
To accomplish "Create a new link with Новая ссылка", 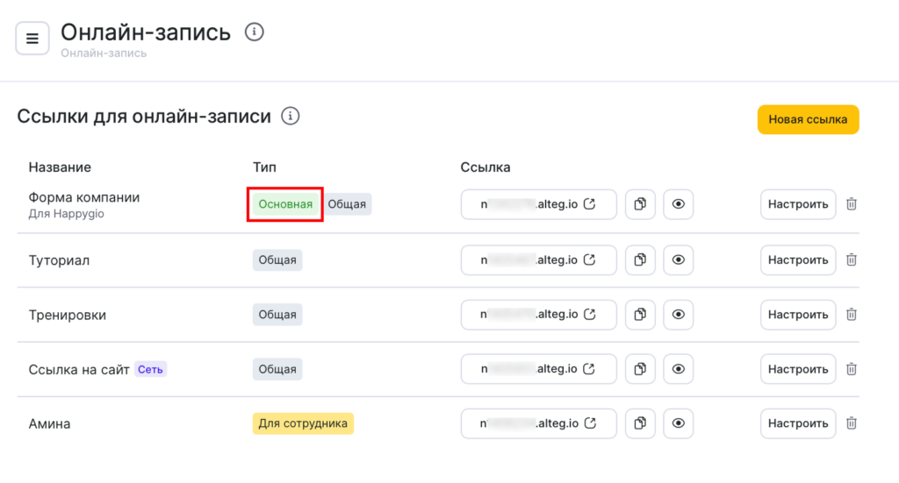I will click(x=808, y=119).
